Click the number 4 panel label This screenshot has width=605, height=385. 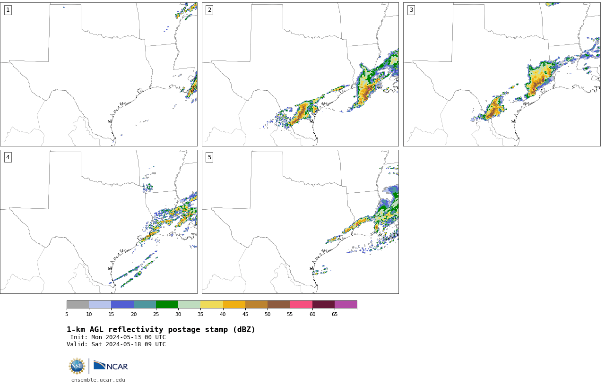(8, 157)
